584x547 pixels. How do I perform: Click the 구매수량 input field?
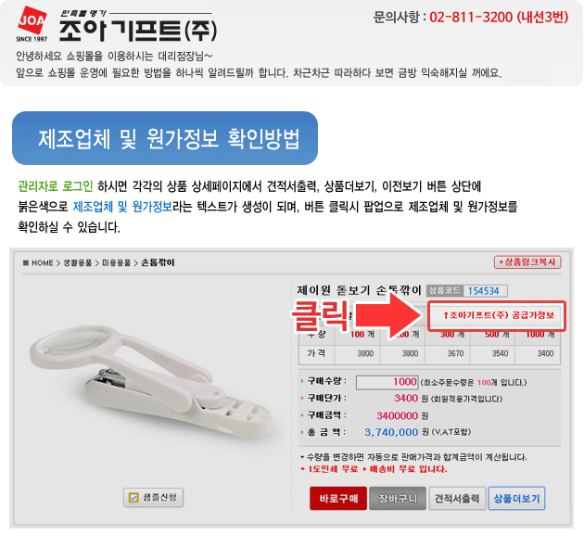[387, 382]
